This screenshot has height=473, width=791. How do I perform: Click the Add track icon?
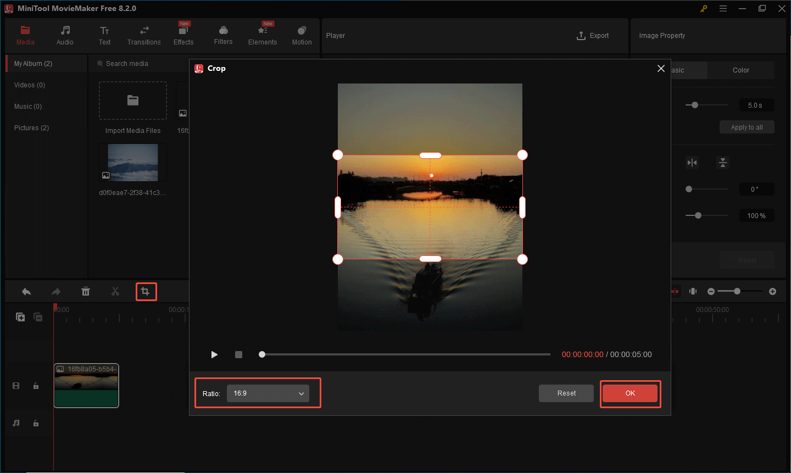tap(20, 317)
